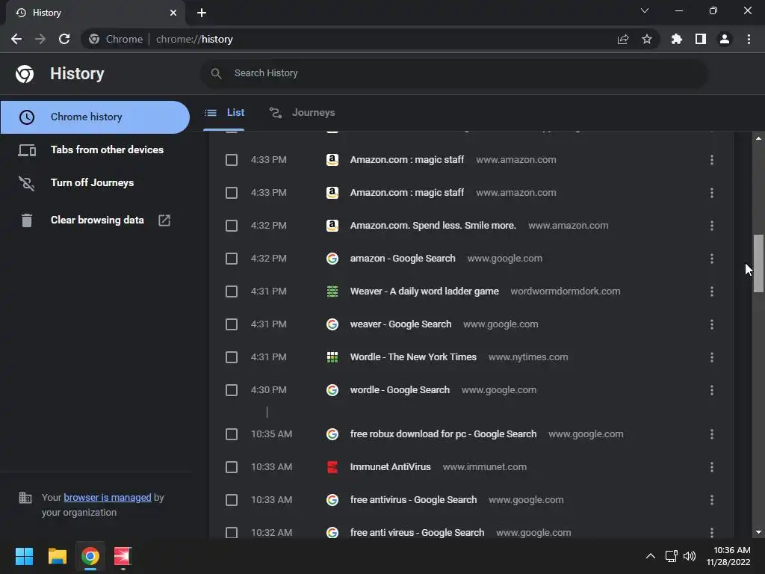Click the browser back arrow

click(x=16, y=39)
